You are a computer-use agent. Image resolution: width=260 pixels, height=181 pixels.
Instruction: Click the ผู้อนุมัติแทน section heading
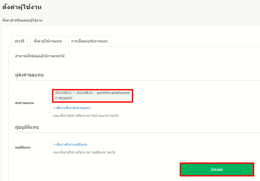[27, 127]
